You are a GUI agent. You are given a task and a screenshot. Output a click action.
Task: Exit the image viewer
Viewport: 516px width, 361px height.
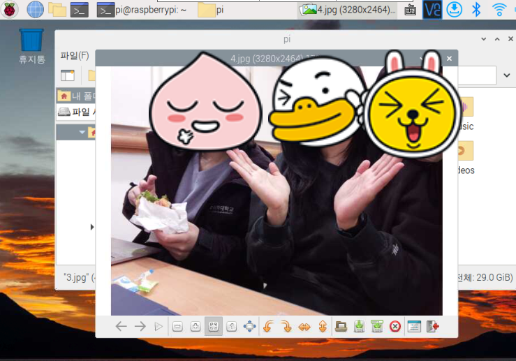click(433, 327)
